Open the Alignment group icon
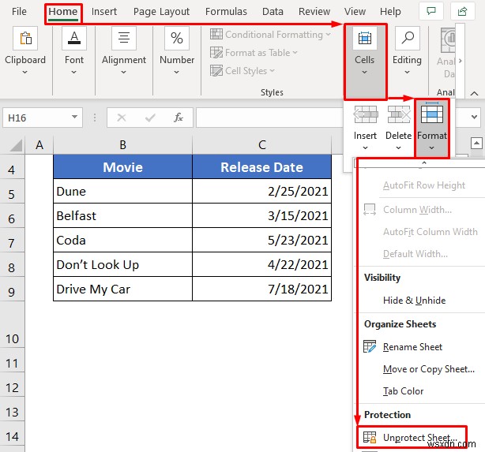The height and width of the screenshot is (452, 485). click(x=124, y=39)
